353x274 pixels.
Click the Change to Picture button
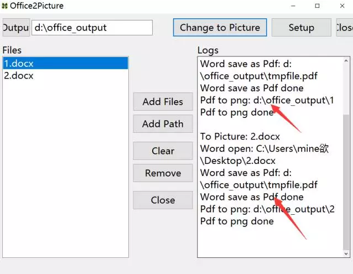coord(220,28)
